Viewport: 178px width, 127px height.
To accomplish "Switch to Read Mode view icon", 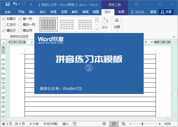I will pyautogui.click(x=104, y=124).
